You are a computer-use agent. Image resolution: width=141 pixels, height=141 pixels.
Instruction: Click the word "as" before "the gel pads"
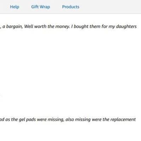coord(8,120)
